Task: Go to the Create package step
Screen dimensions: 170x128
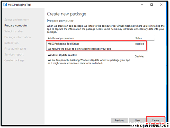Action: coord(14,60)
